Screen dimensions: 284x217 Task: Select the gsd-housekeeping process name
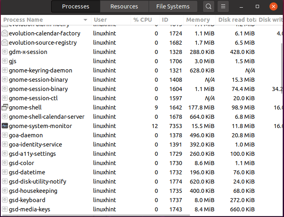(33, 191)
